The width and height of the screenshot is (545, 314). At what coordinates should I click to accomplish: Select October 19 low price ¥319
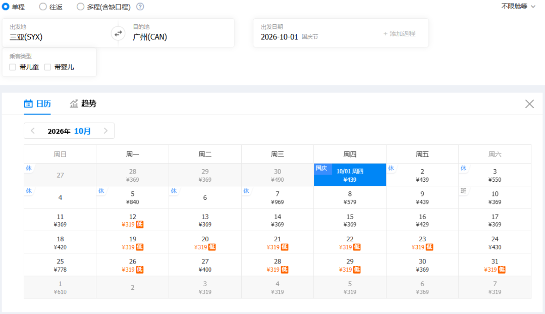[132, 242]
